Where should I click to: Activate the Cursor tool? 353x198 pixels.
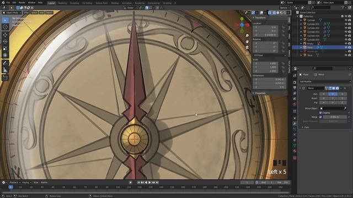tap(5, 27)
